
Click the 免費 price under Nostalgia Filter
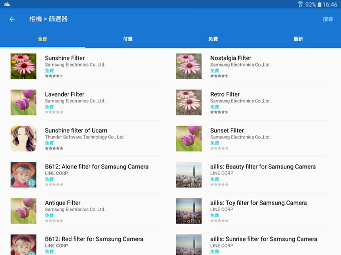[x=215, y=70]
